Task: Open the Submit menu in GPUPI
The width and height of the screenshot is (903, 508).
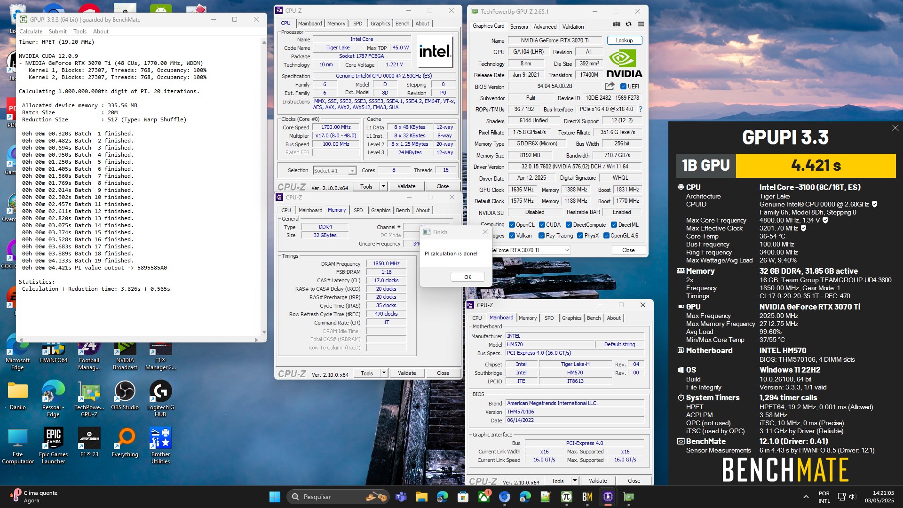Action: coord(58,32)
